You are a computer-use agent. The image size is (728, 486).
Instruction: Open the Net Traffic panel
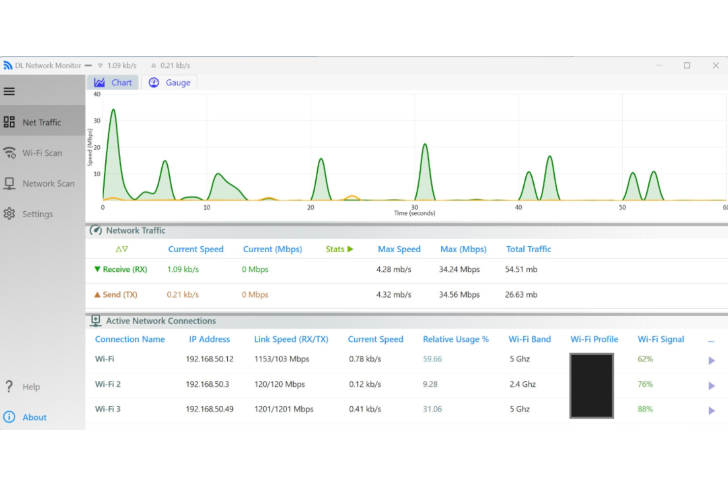pyautogui.click(x=41, y=122)
